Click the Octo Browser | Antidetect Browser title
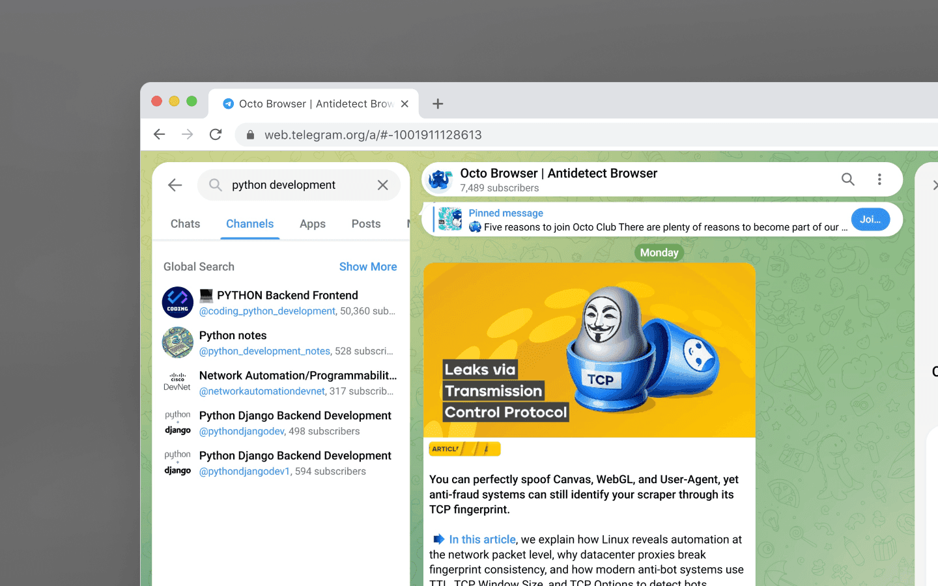The image size is (938, 586). [x=559, y=173]
